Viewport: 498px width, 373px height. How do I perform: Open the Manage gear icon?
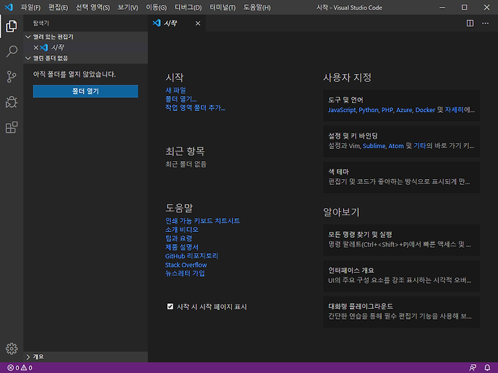point(12,349)
